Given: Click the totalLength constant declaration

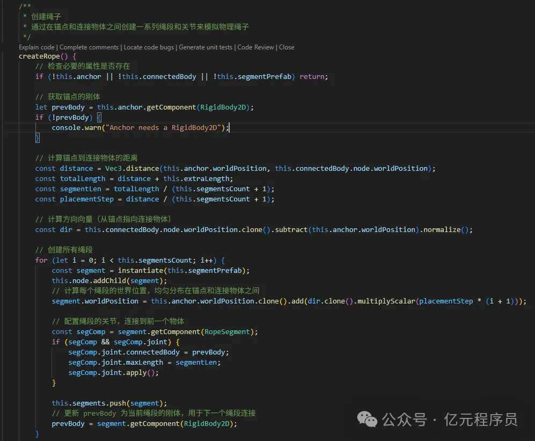Looking at the screenshot, I should point(83,179).
